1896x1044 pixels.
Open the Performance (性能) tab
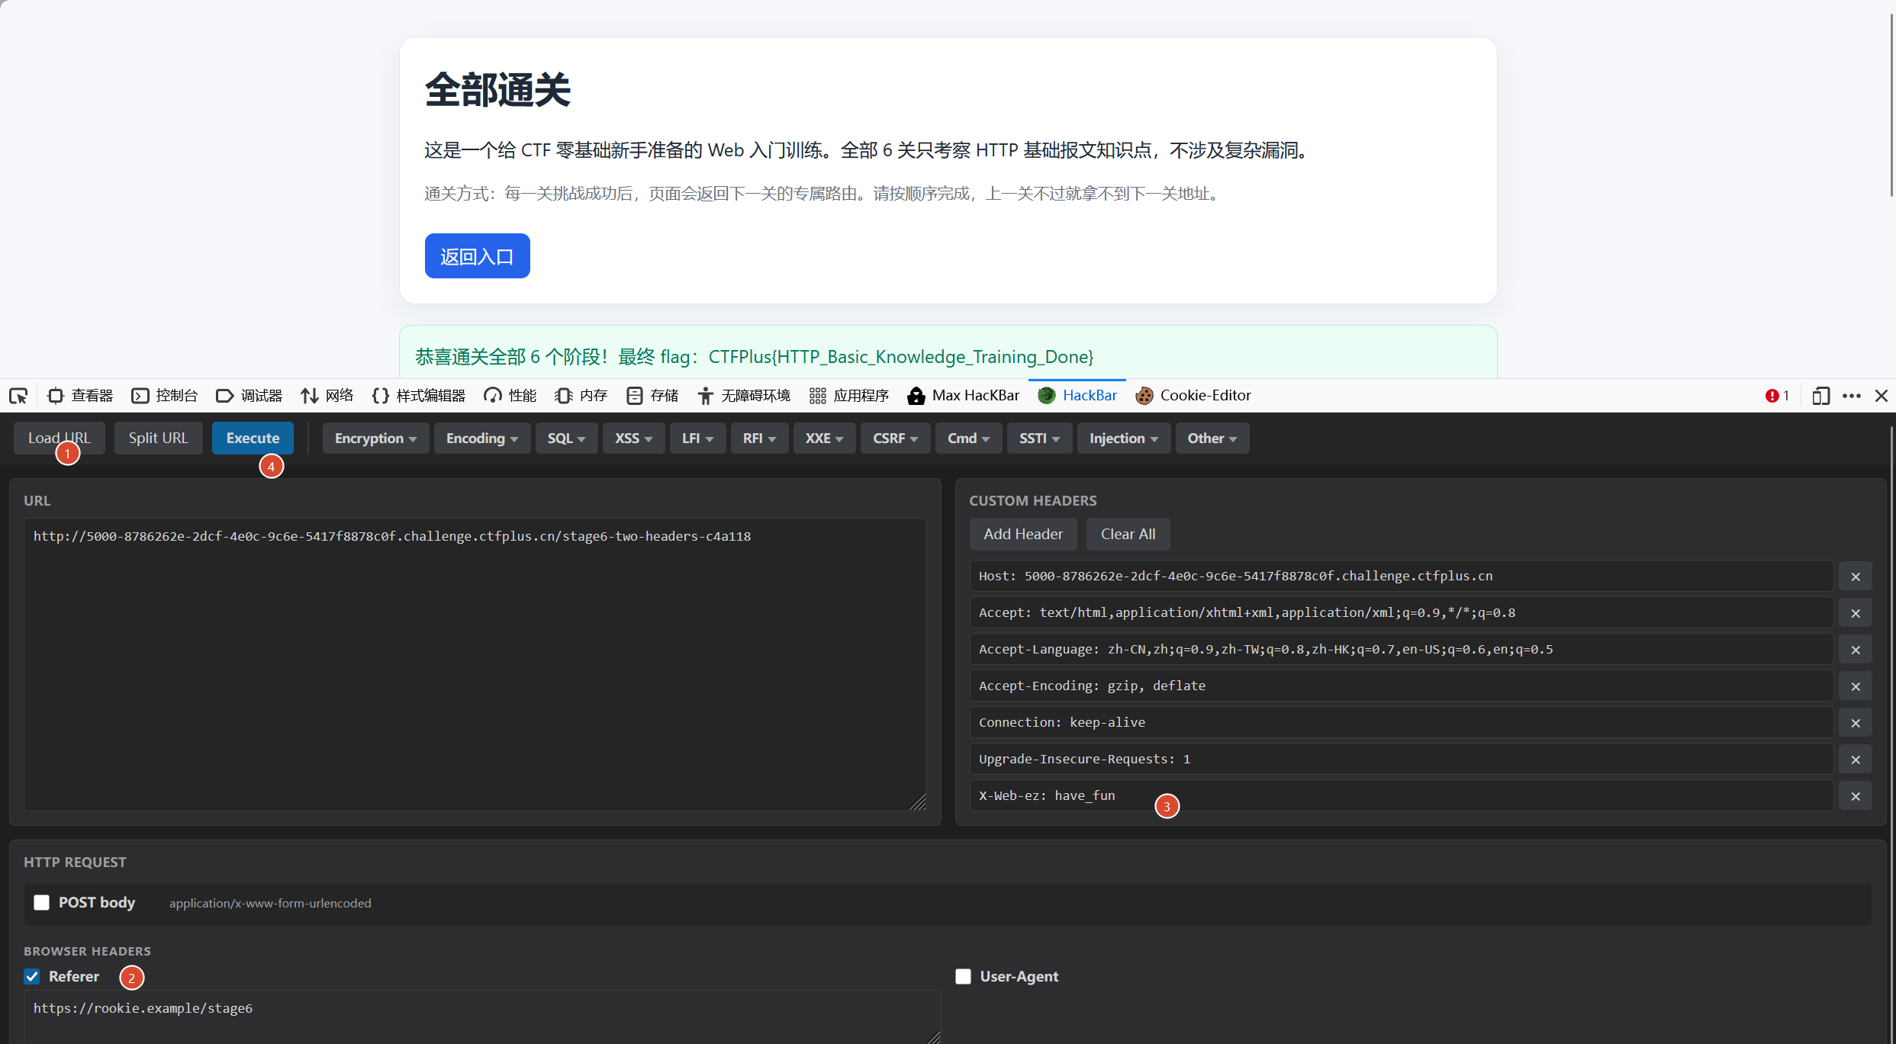tap(510, 396)
